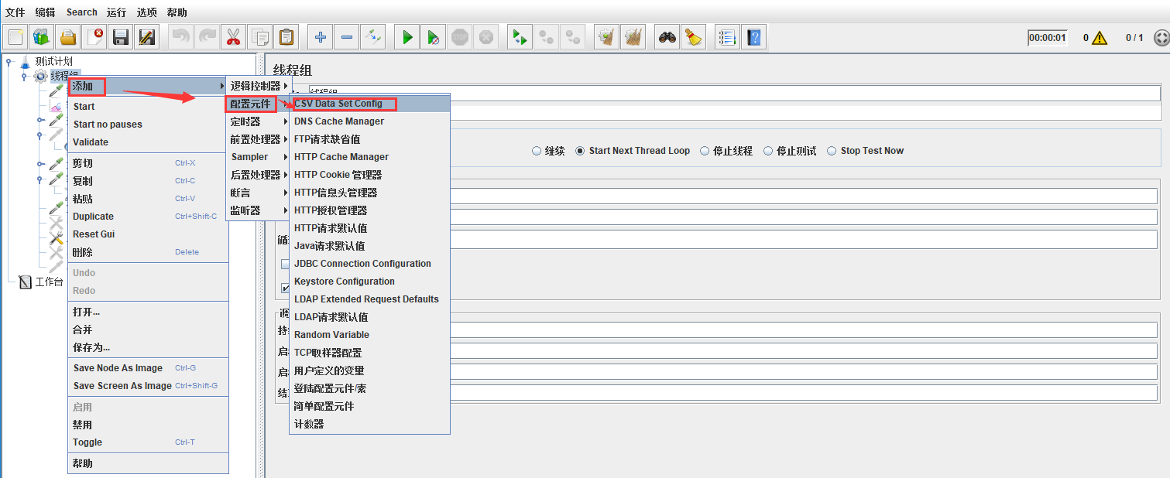1170x478 pixels.
Task: Select the 工作台 tree item
Action: click(49, 282)
